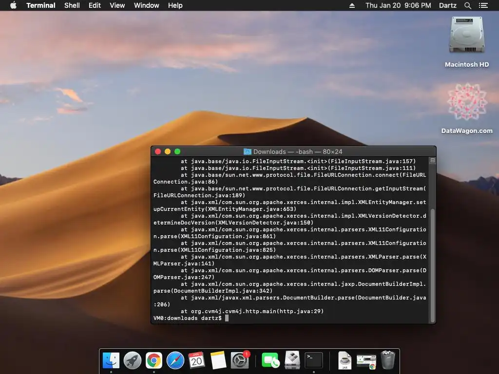The width and height of the screenshot is (499, 374).
Task: Open Finder from the Dock
Action: pos(111,360)
